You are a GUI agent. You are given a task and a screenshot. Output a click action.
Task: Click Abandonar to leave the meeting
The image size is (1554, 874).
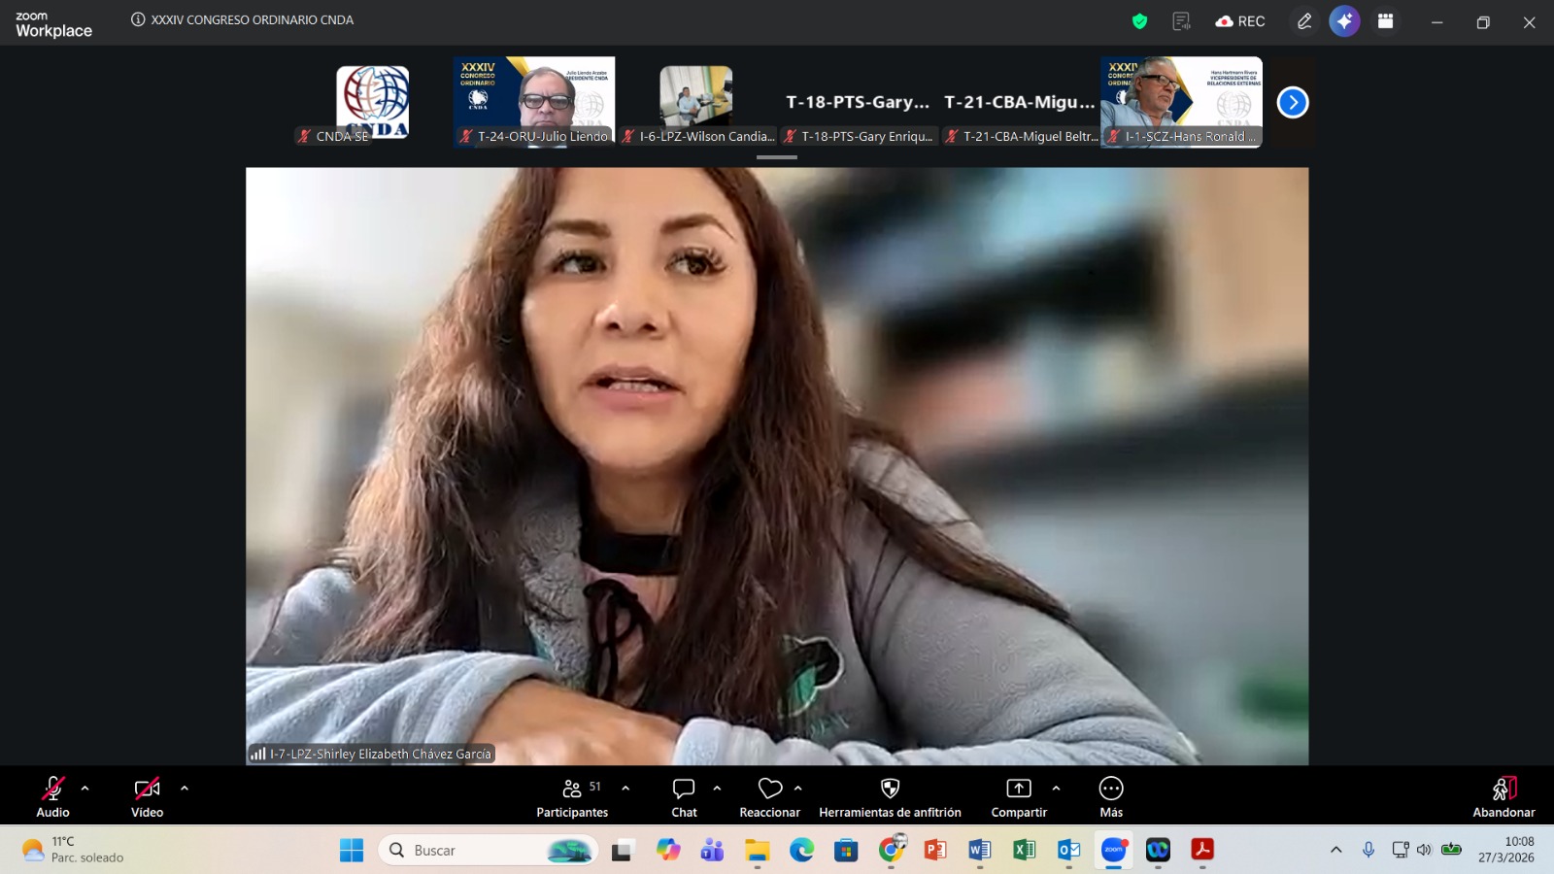coord(1503,796)
